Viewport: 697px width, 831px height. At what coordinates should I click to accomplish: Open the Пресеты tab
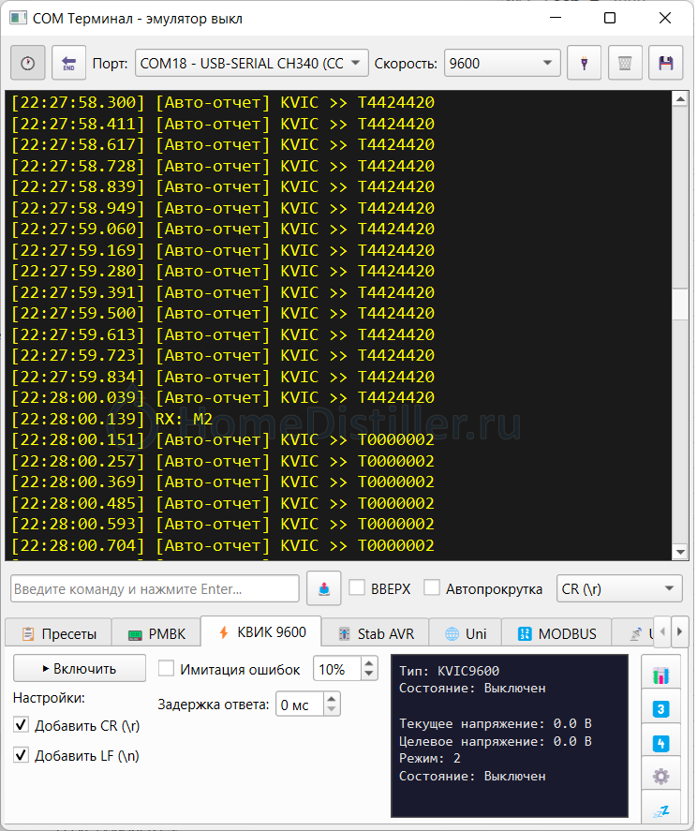click(59, 633)
